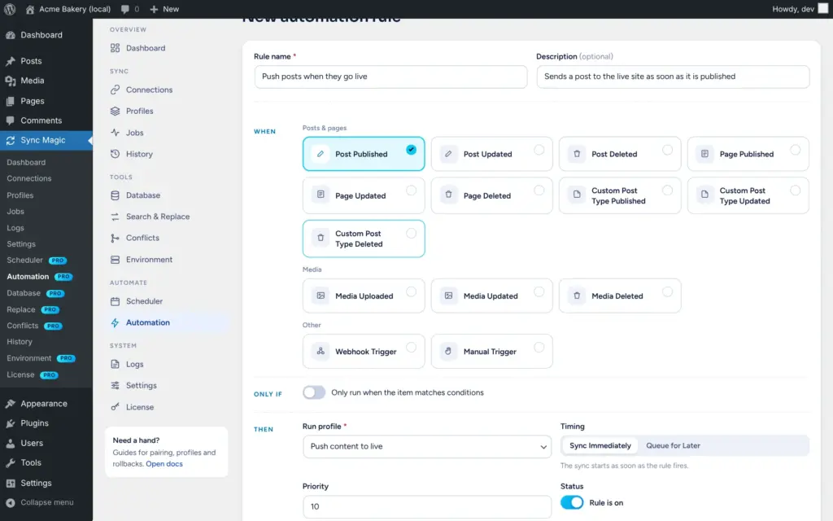Click Acme Bakery (local) site link
Viewport: 833px width, 521px height.
75,9
